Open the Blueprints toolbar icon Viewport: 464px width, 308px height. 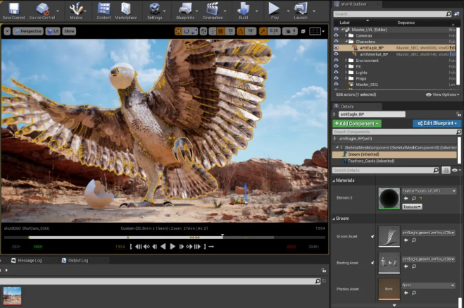[x=186, y=9]
